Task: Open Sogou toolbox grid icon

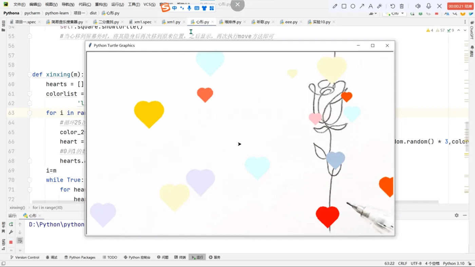Action: tap(212, 8)
